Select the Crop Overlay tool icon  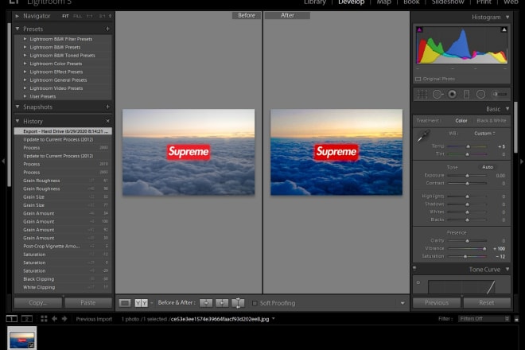tap(422, 95)
